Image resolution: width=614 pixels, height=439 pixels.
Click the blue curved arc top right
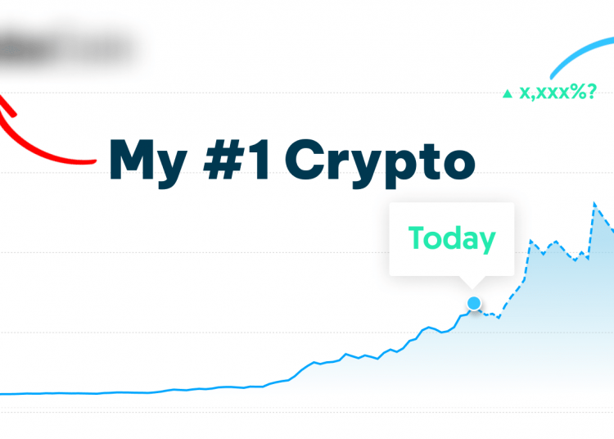click(582, 57)
